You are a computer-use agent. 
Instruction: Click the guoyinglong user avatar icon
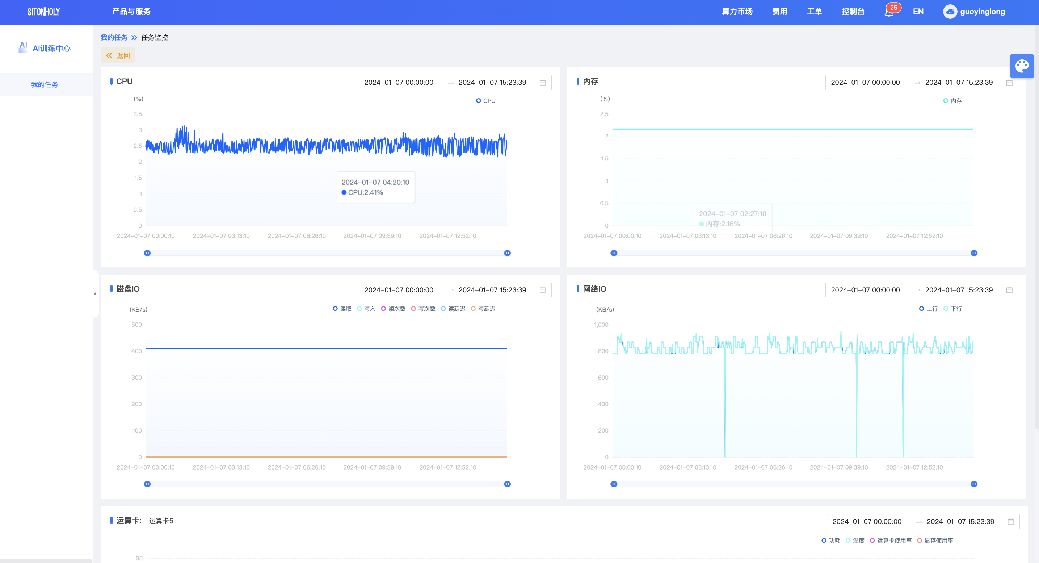pos(950,12)
